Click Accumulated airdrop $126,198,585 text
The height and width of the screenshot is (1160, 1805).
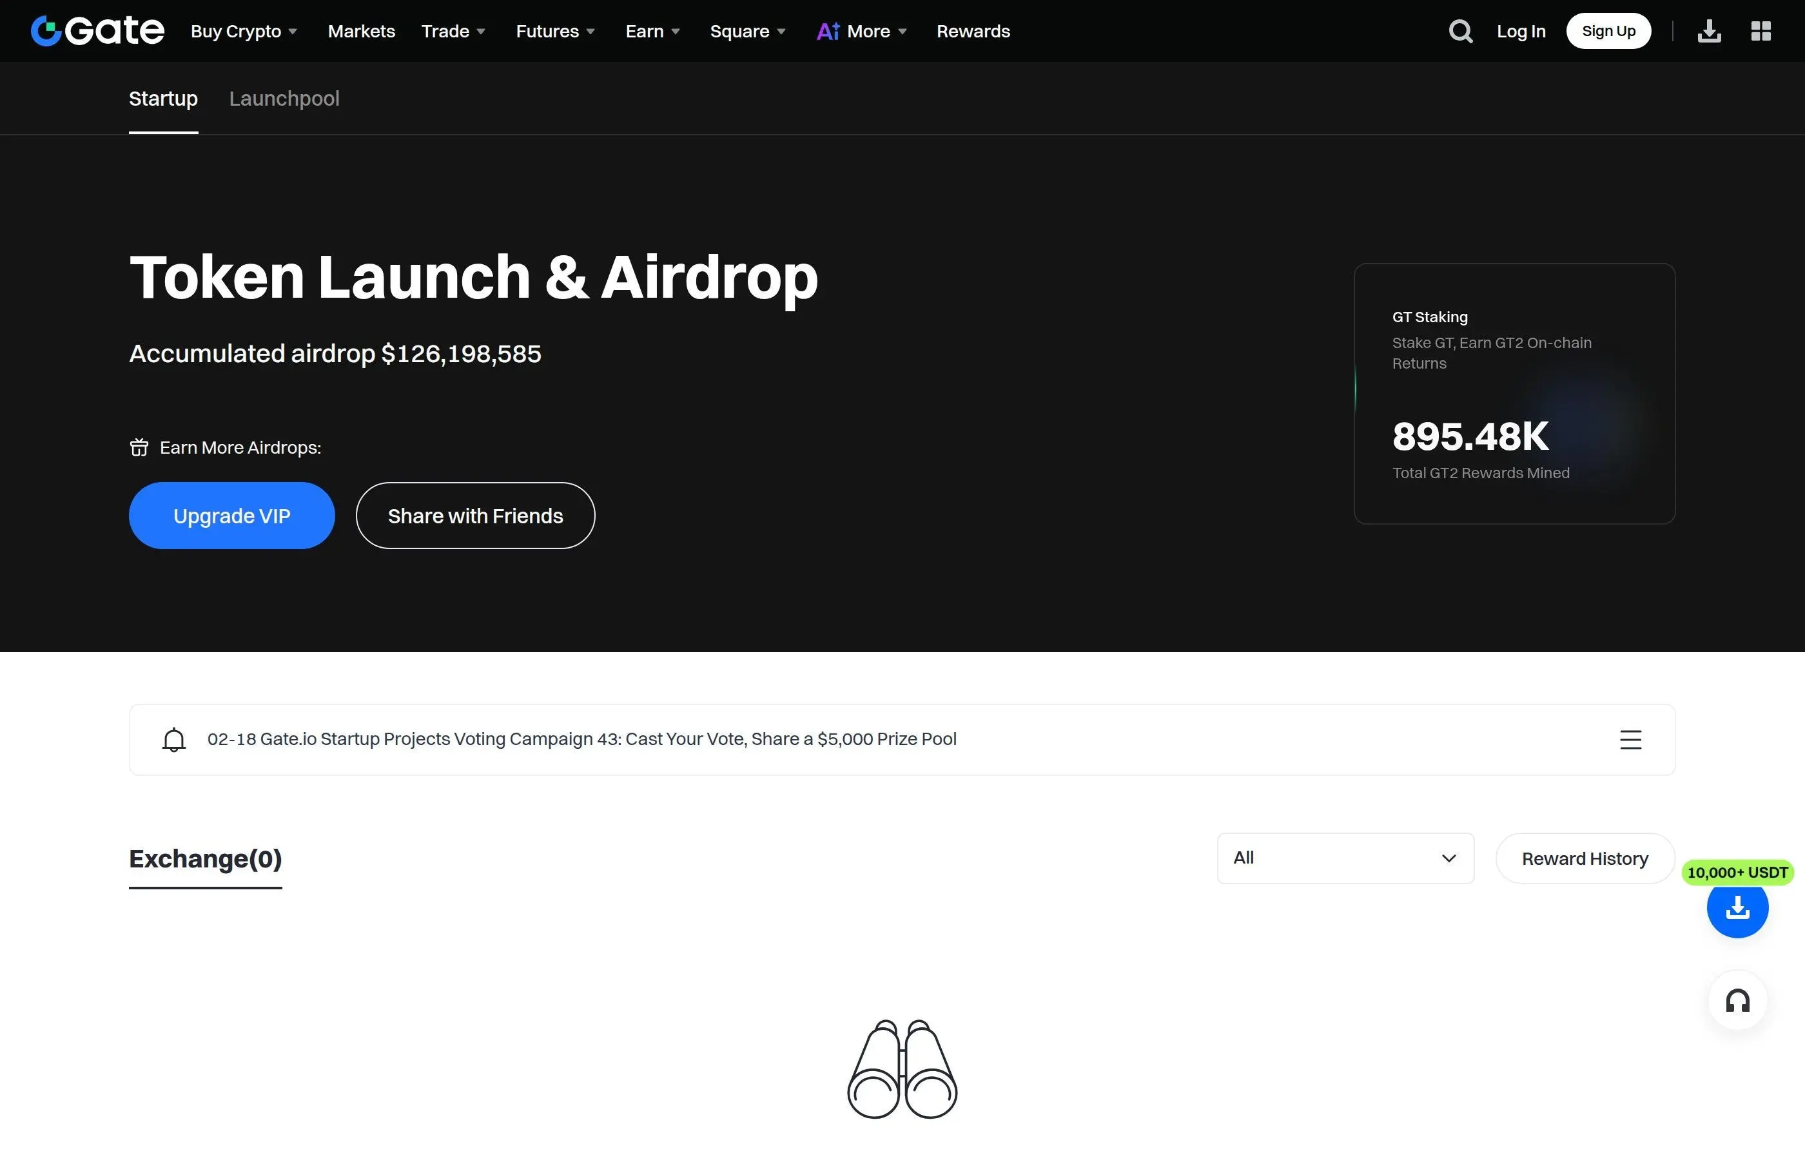tap(335, 353)
